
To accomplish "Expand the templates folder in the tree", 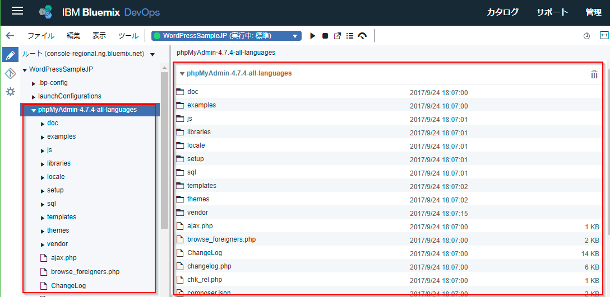I will [x=43, y=218].
